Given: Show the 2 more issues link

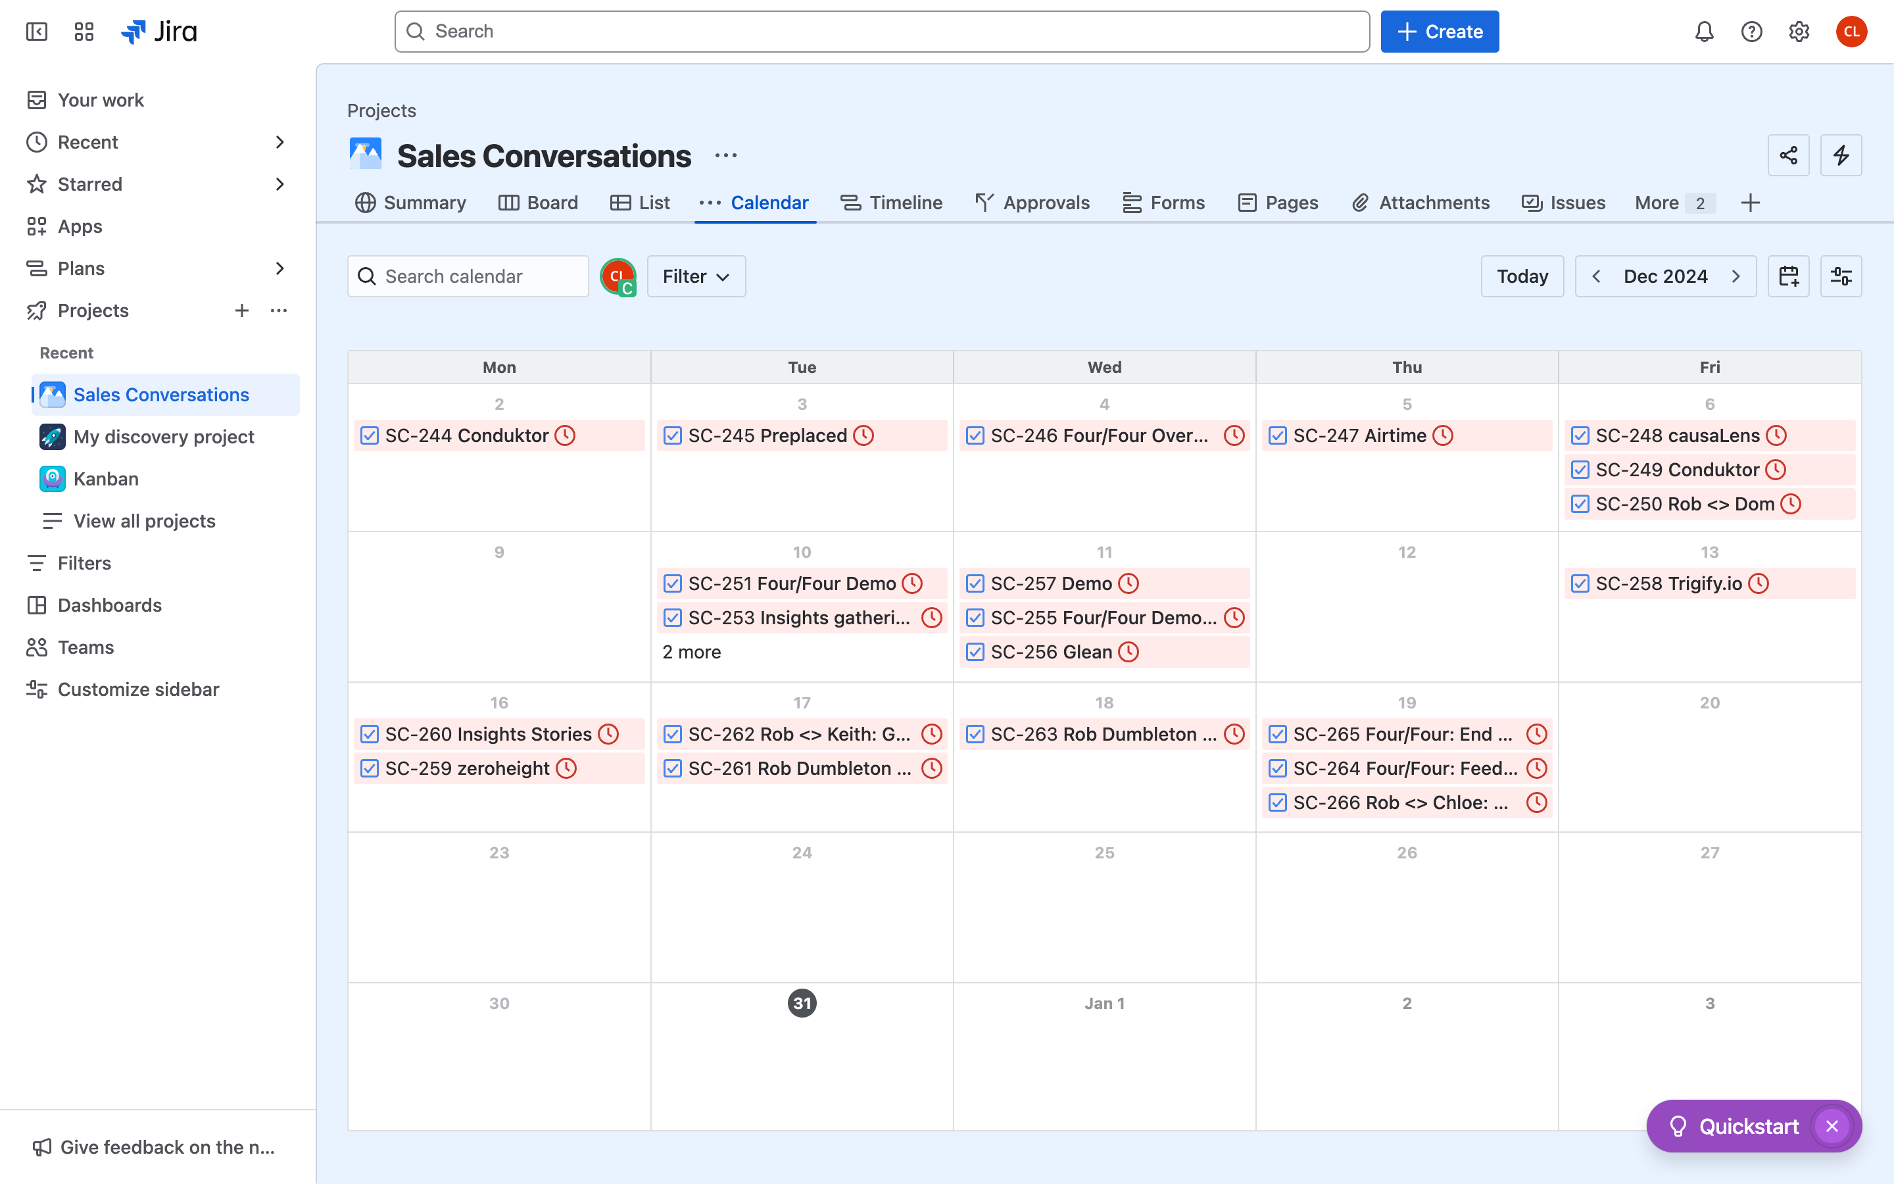Looking at the screenshot, I should (691, 653).
